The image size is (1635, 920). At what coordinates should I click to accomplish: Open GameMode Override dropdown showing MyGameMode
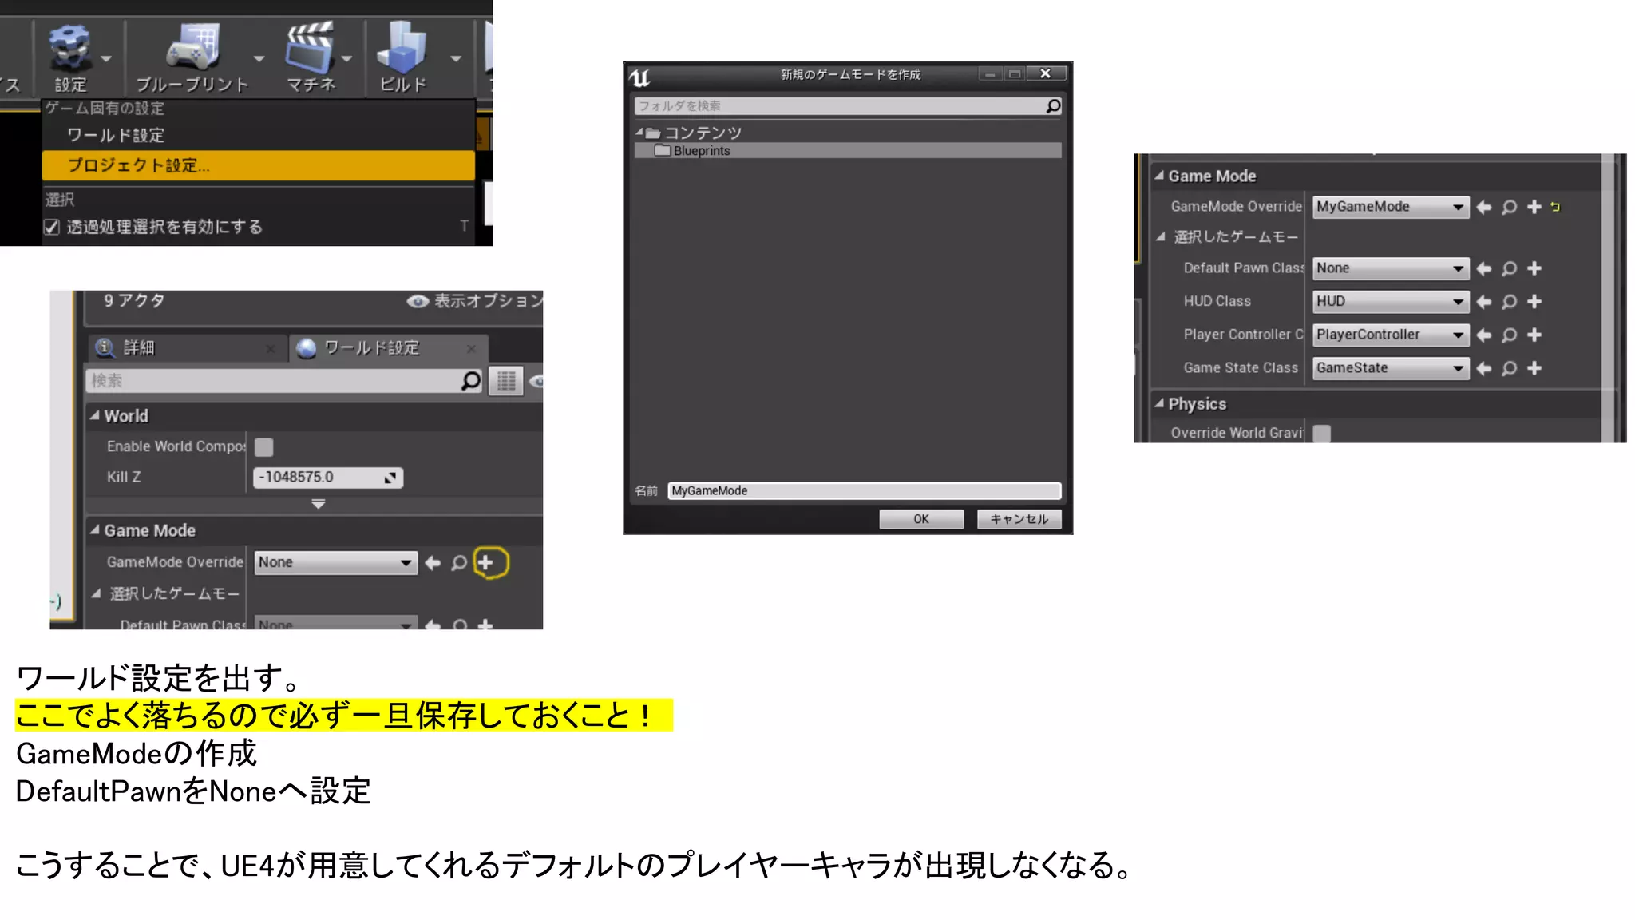coord(1391,207)
